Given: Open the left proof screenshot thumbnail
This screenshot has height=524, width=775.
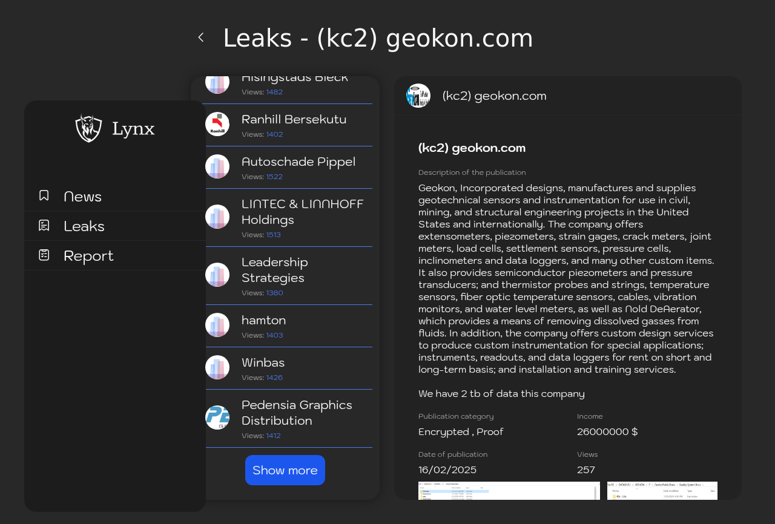Looking at the screenshot, I should pos(509,491).
